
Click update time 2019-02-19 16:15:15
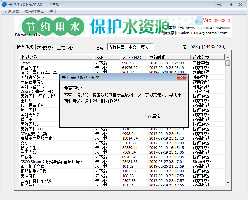(x=166, y=148)
